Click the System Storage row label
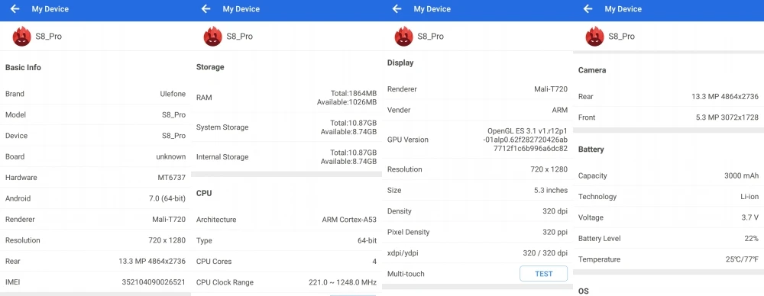 pyautogui.click(x=222, y=127)
